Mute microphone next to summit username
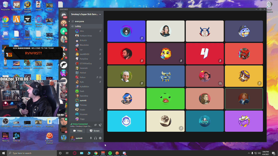 pyautogui.click(x=91, y=138)
